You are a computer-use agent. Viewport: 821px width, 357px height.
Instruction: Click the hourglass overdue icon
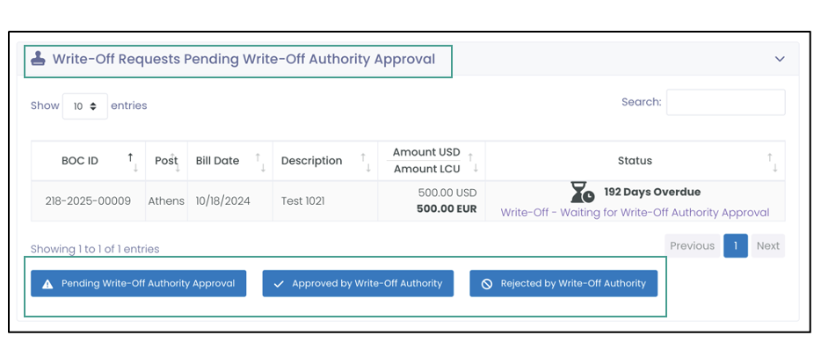pyautogui.click(x=582, y=193)
